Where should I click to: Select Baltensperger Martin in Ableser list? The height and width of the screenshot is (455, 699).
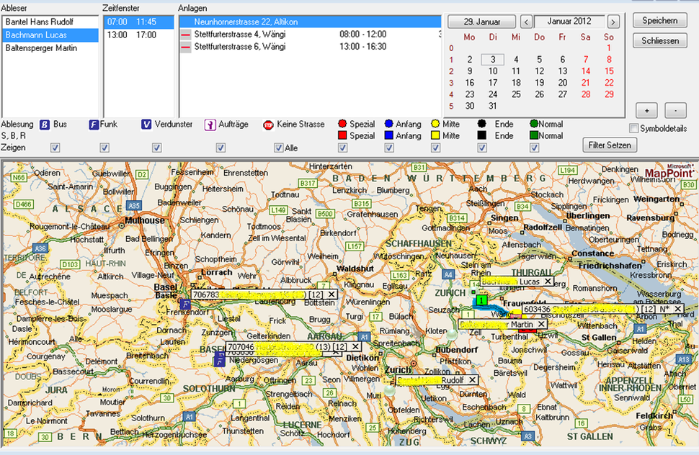click(50, 48)
